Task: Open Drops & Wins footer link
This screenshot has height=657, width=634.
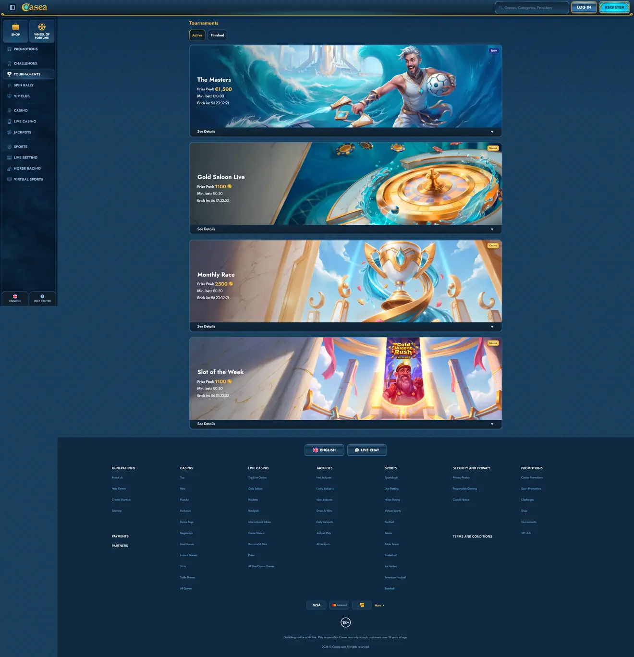Action: 324,511
